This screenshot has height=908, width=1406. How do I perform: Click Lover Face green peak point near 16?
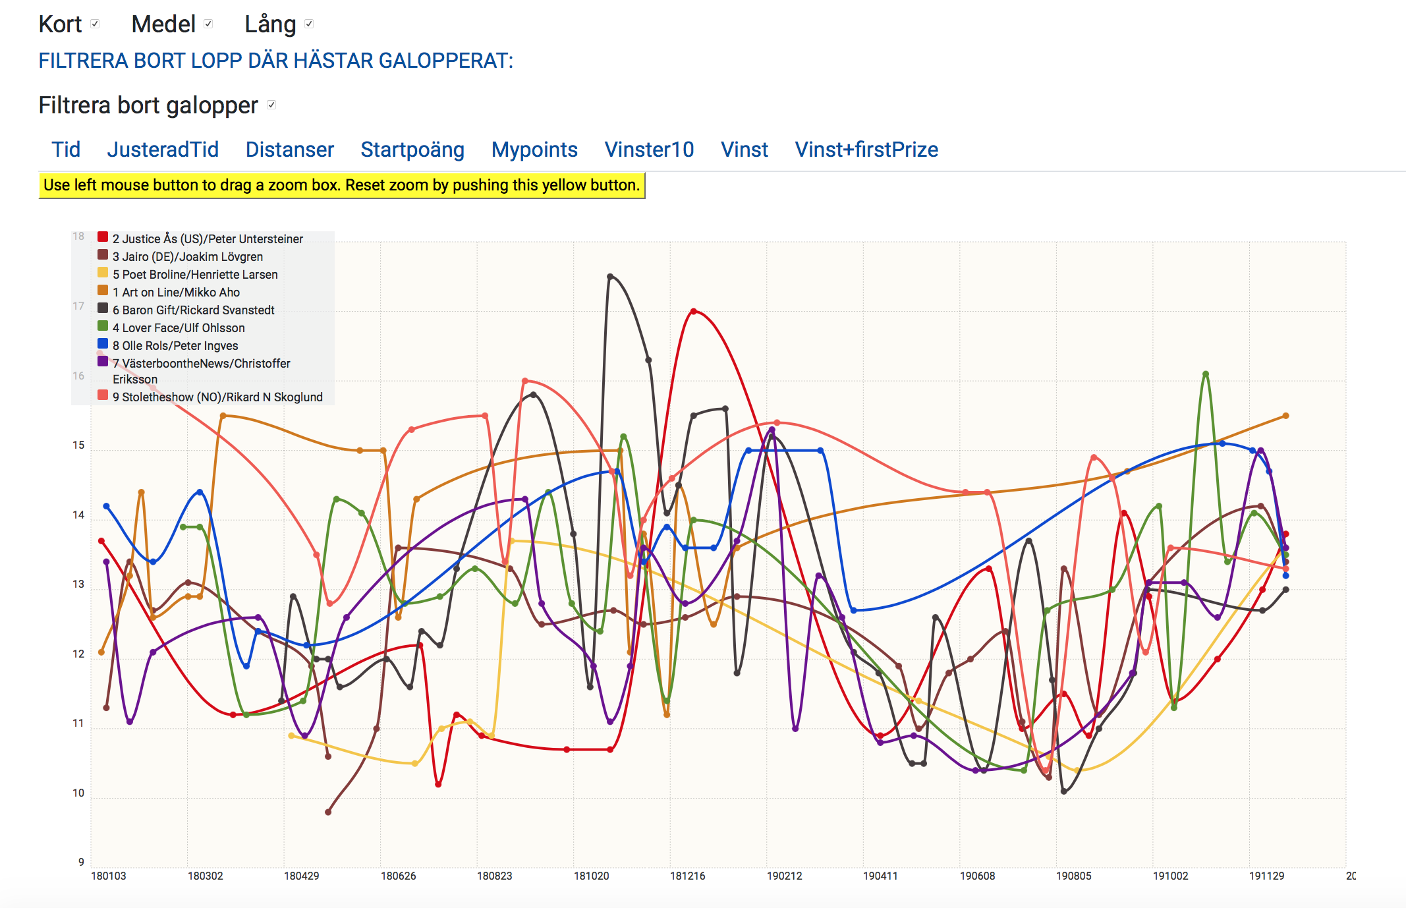point(1206,374)
